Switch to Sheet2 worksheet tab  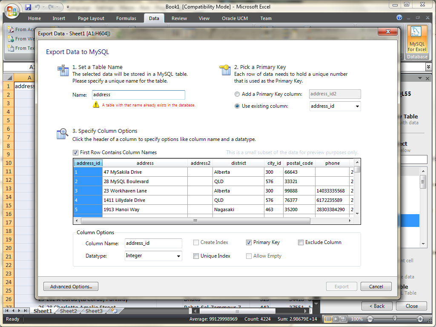(68, 311)
